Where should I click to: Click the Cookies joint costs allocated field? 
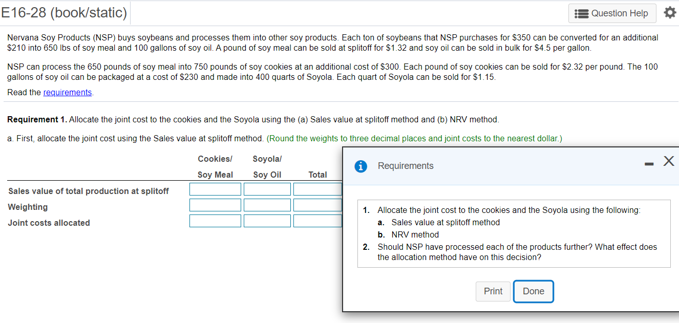215,221
